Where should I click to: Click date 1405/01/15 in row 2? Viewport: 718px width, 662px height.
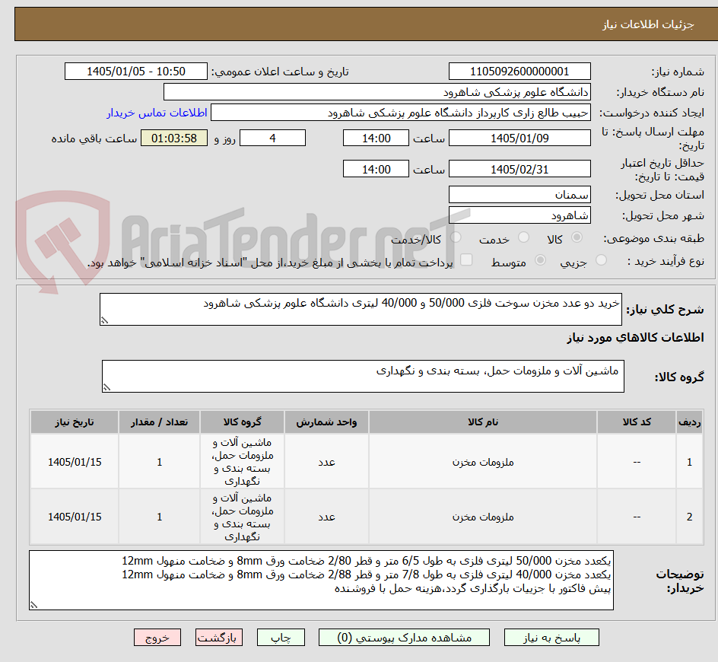[x=75, y=517]
